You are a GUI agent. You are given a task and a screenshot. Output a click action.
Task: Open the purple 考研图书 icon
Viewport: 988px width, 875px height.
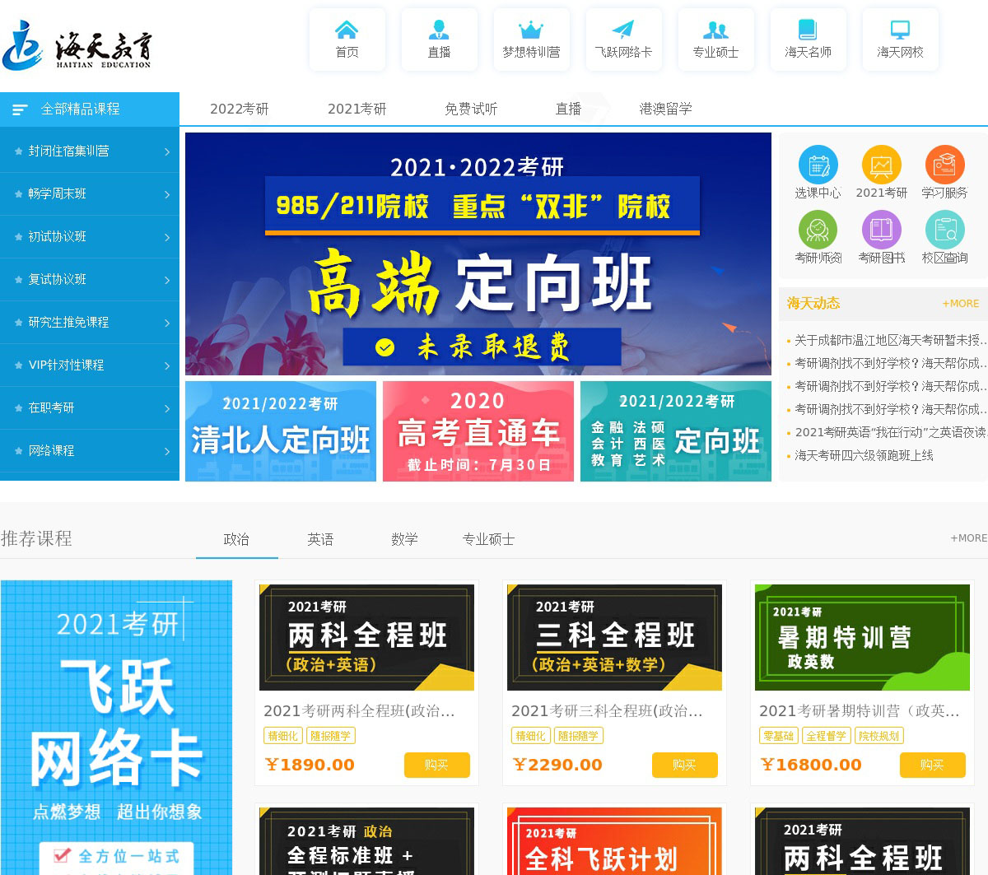[881, 230]
